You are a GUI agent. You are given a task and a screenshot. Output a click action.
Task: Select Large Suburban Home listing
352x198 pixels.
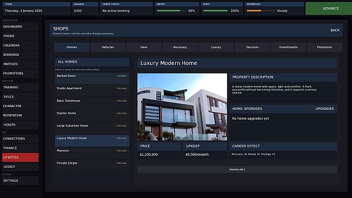click(x=92, y=128)
